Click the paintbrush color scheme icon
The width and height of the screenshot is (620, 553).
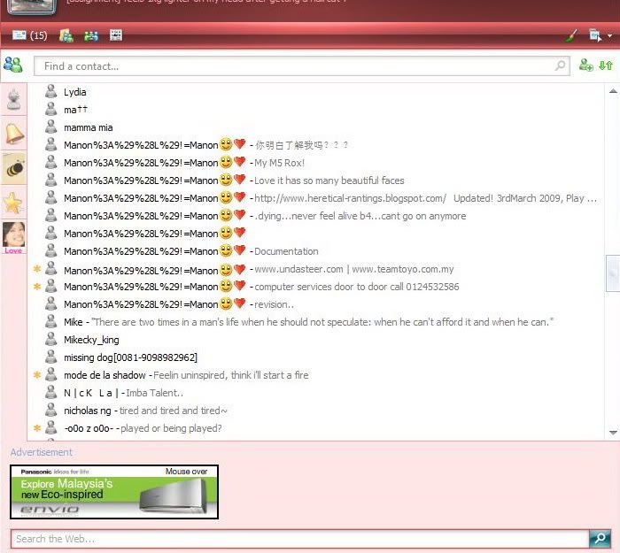(x=571, y=36)
